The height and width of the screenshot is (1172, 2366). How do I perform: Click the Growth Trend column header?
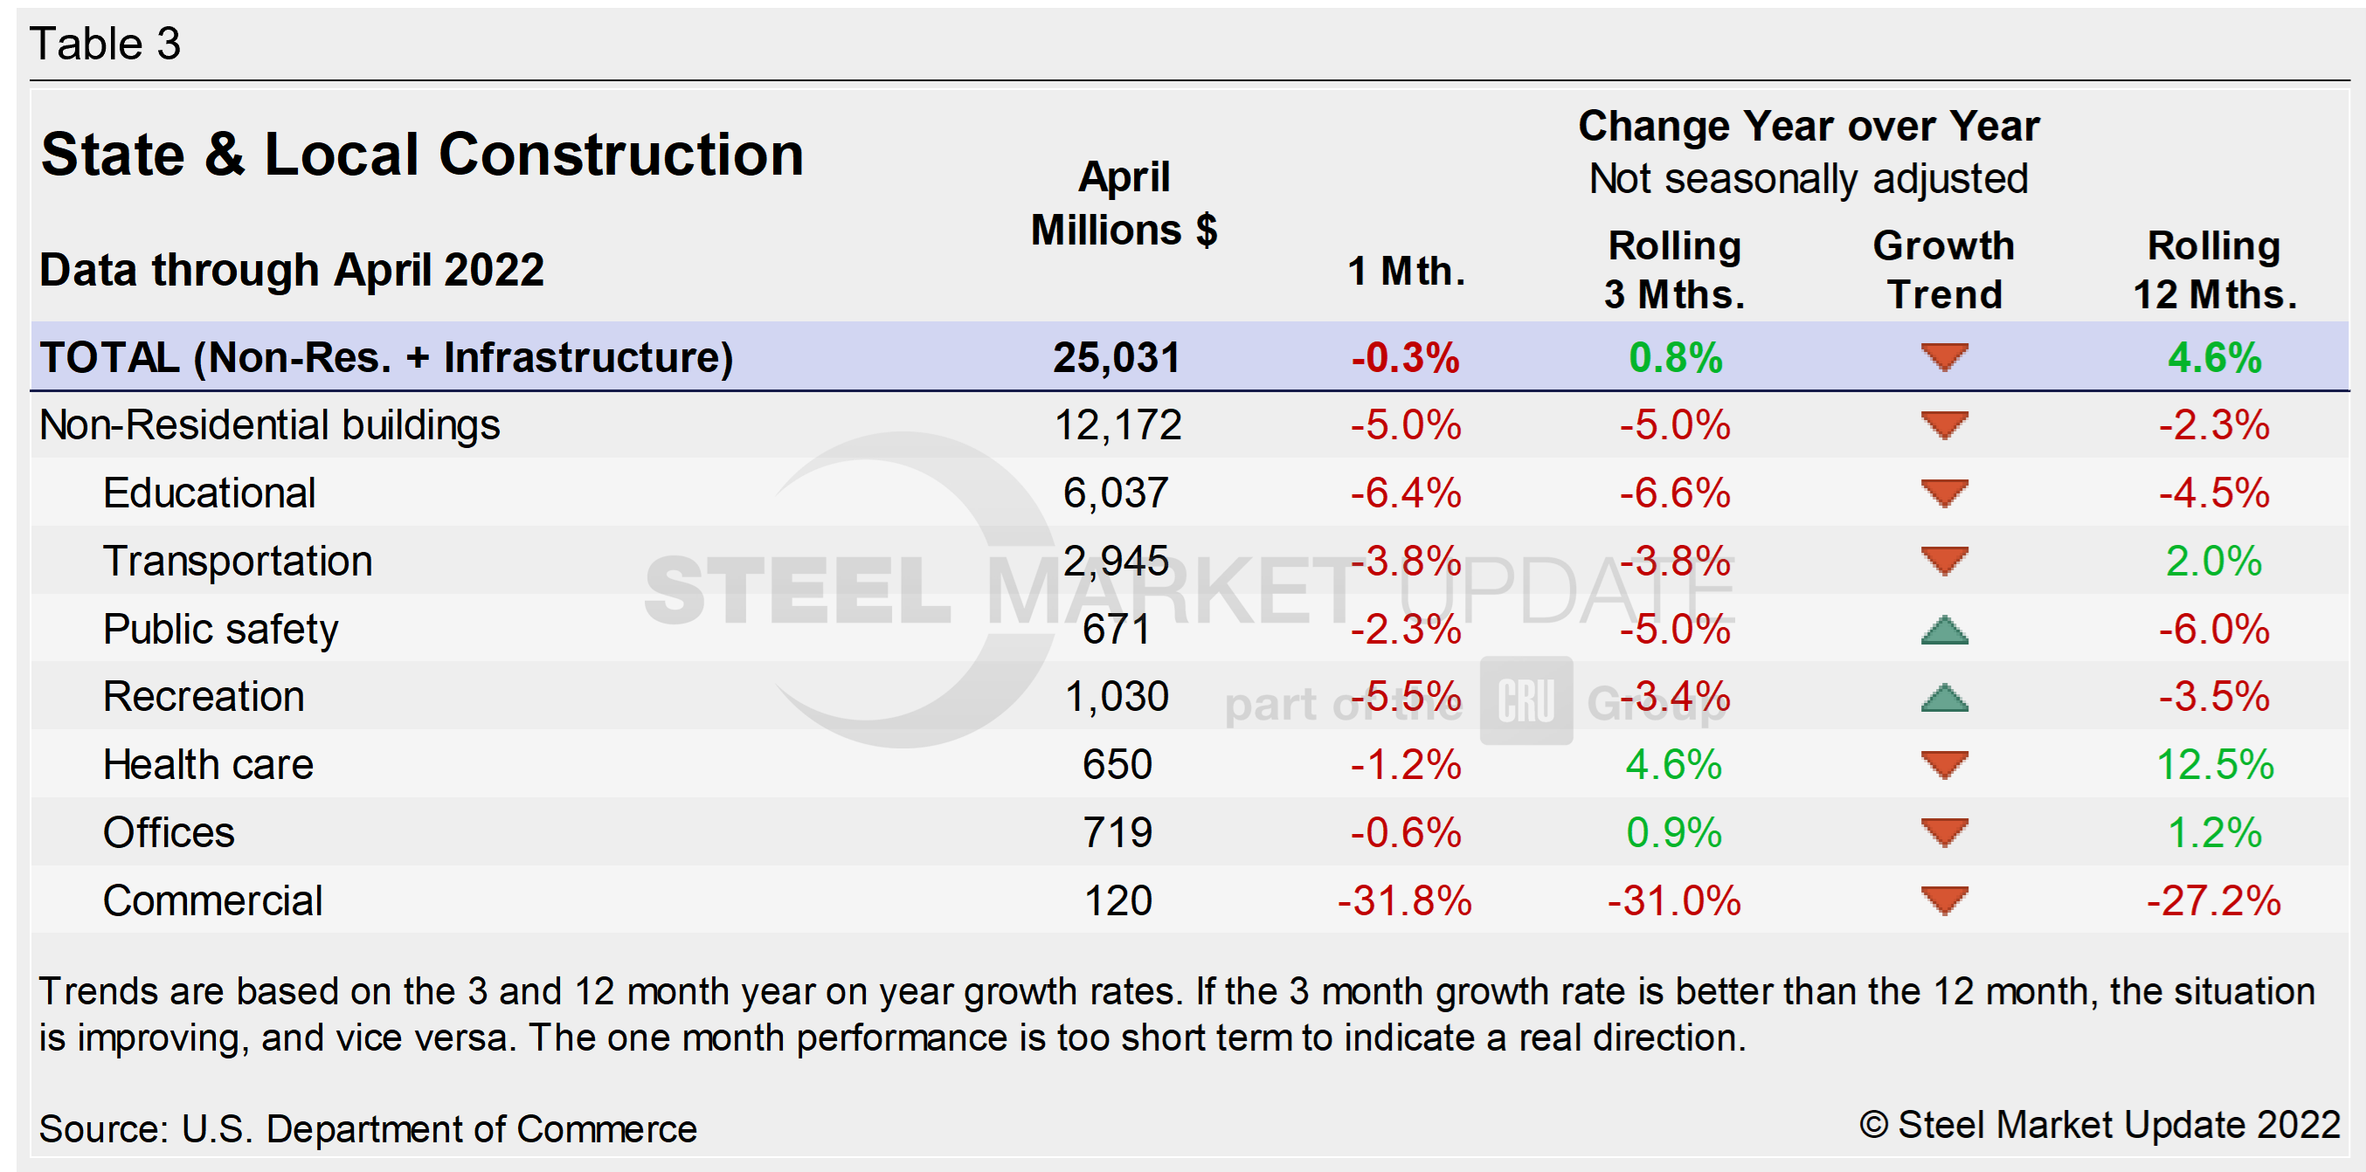(1943, 270)
